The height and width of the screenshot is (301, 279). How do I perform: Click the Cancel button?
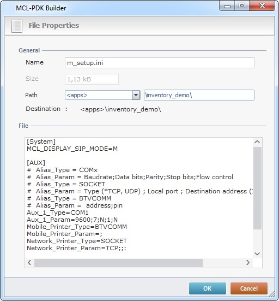click(x=248, y=288)
